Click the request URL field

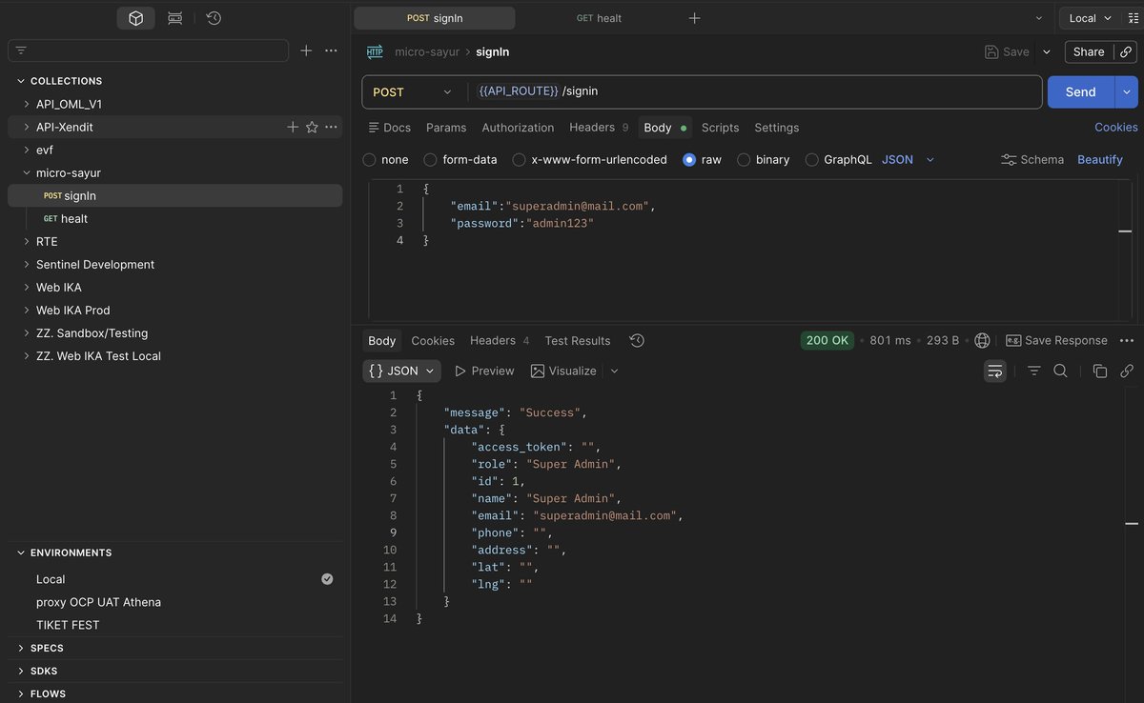(755, 92)
